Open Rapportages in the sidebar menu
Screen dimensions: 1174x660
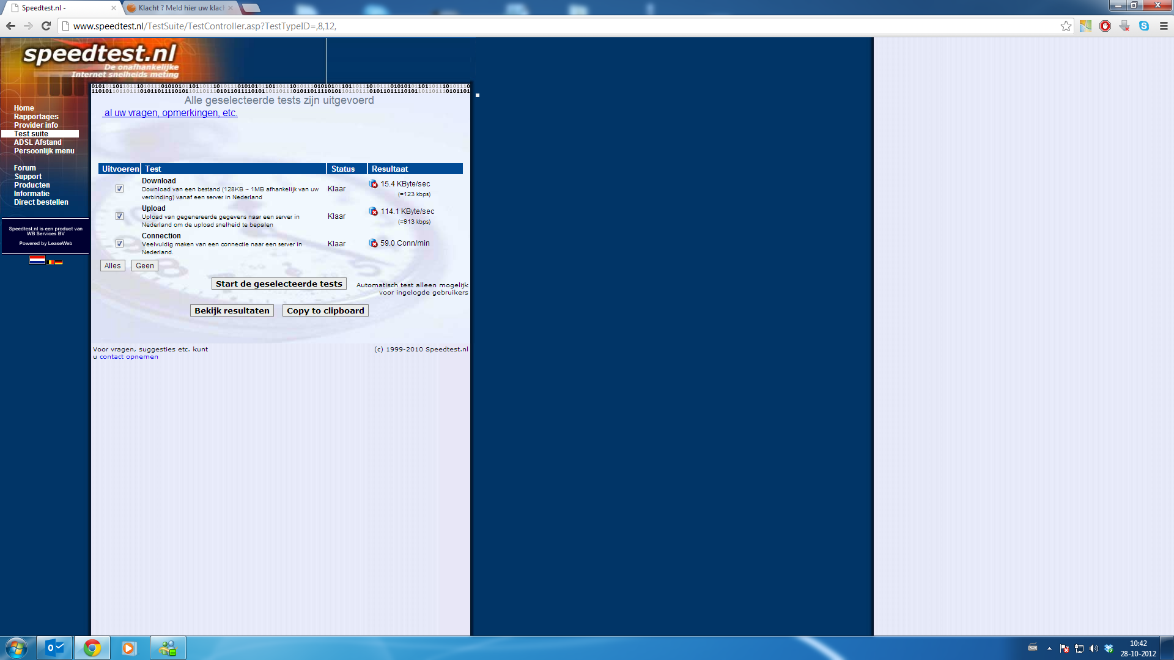click(x=36, y=117)
